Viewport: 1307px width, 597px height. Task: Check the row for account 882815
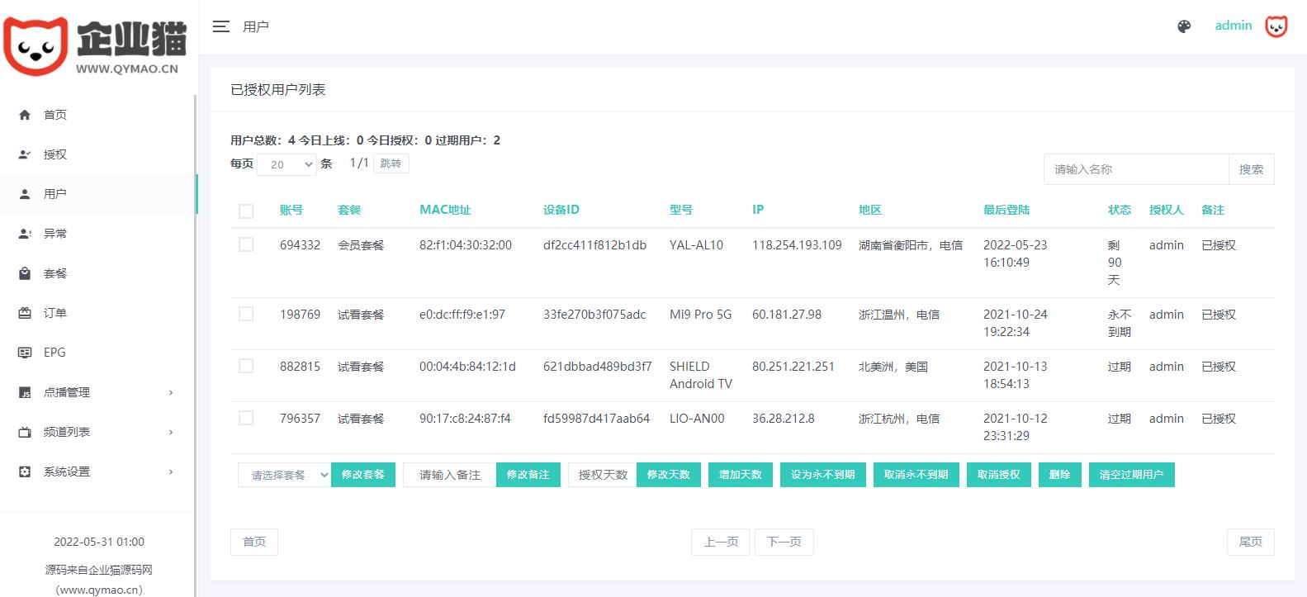246,366
